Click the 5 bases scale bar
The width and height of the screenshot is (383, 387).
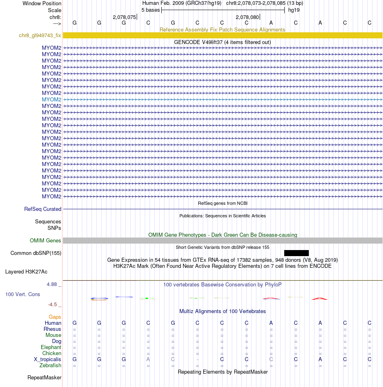coord(223,10)
